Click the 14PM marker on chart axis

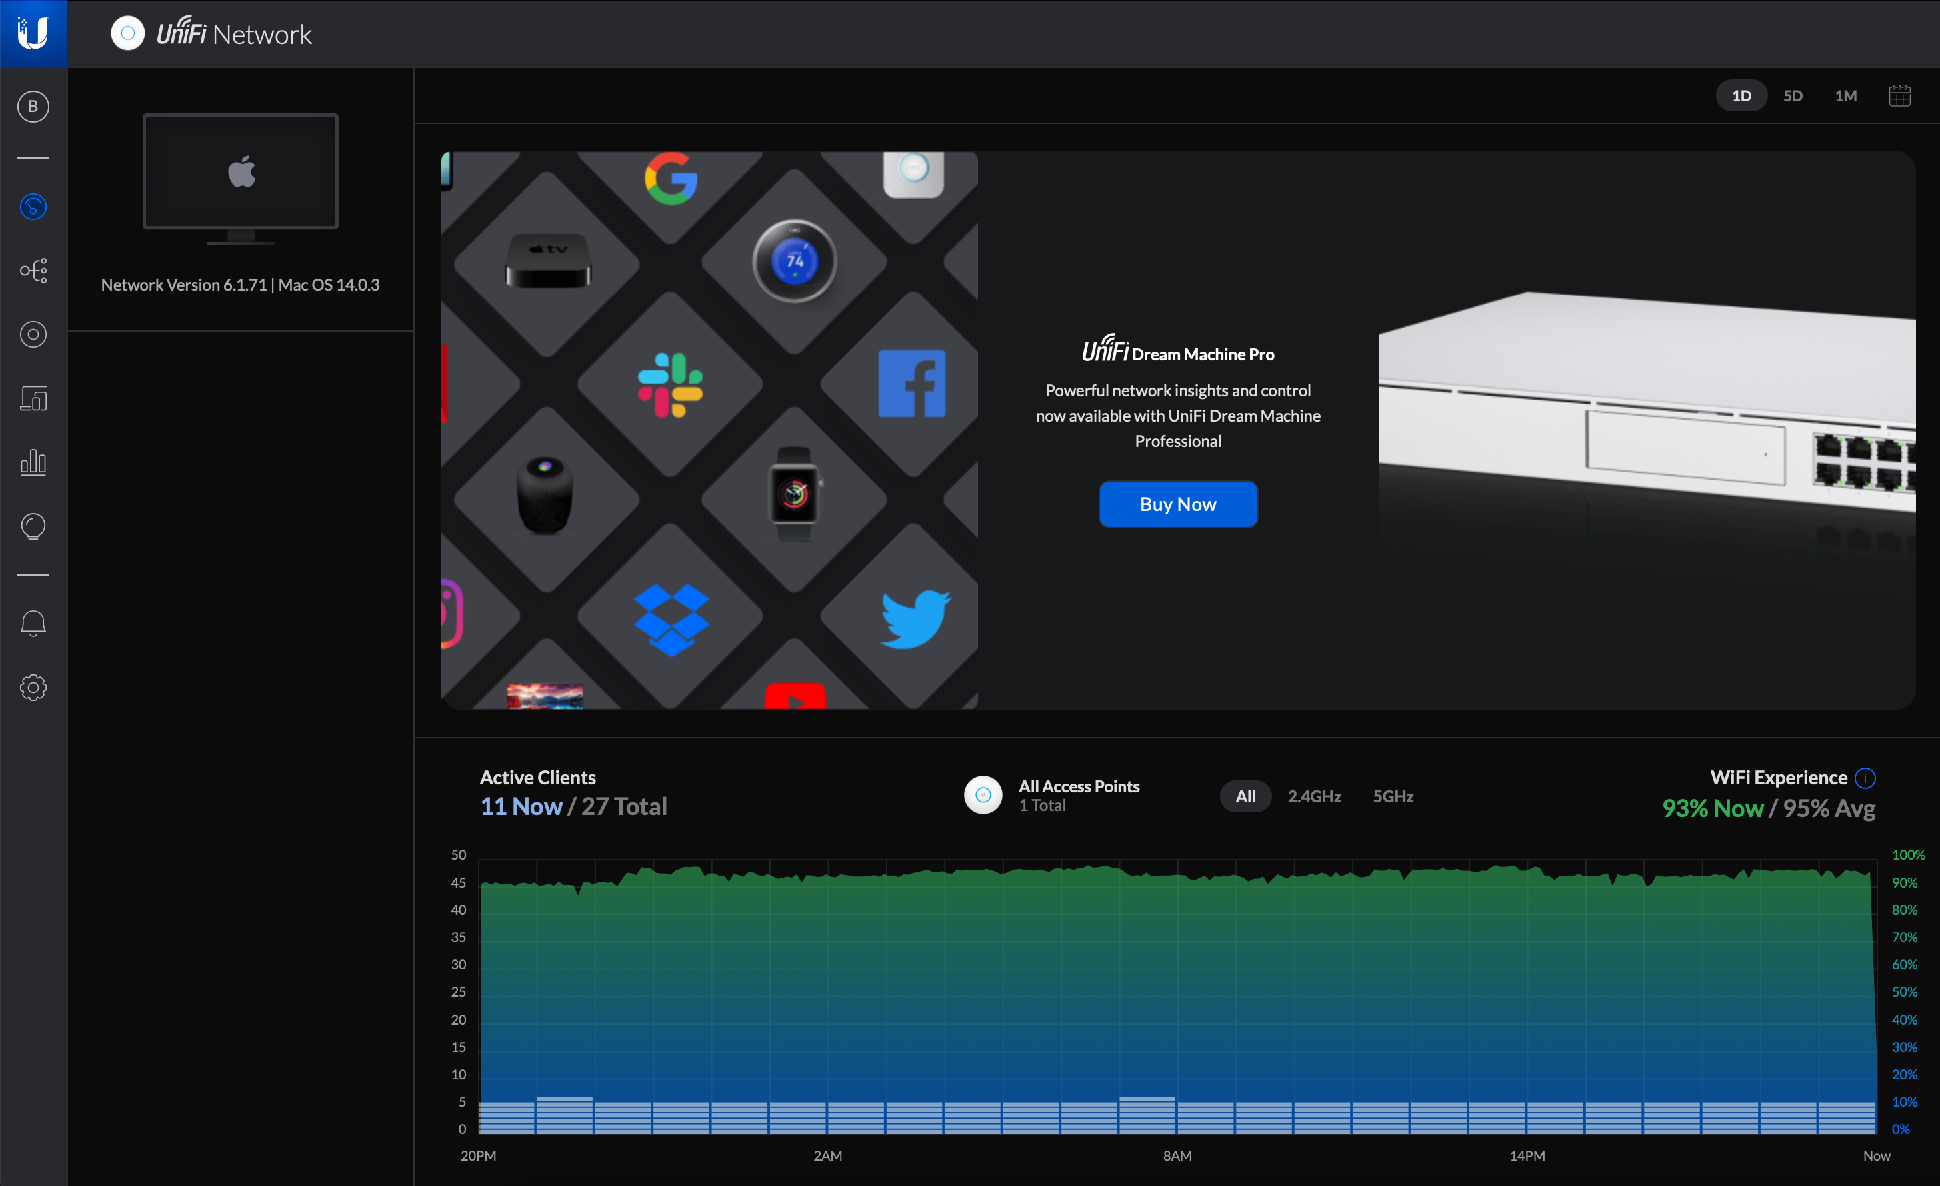coord(1527,1155)
